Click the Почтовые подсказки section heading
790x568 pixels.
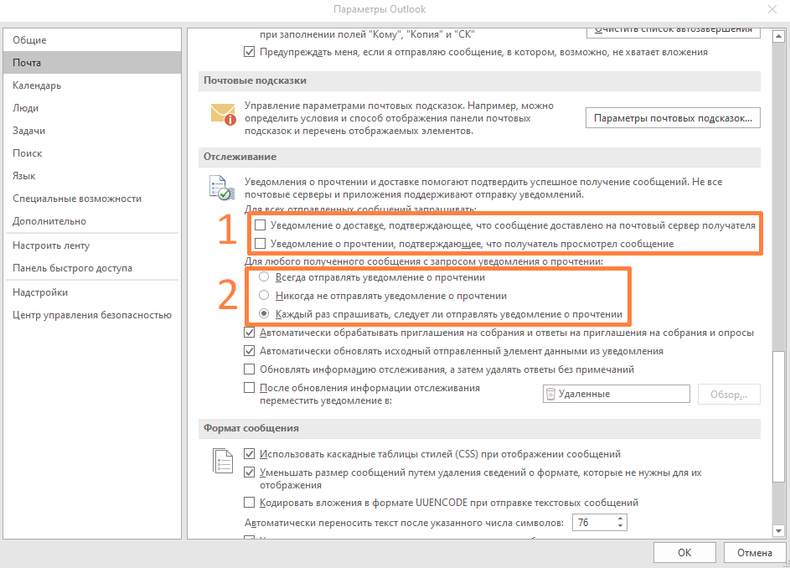click(255, 80)
